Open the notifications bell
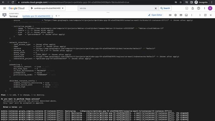215x121 pixels. click(x=192, y=8)
